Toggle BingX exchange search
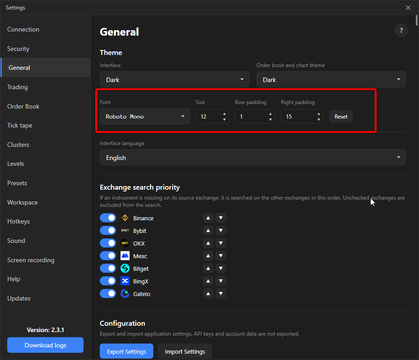This screenshot has width=419, height=360. point(108,281)
